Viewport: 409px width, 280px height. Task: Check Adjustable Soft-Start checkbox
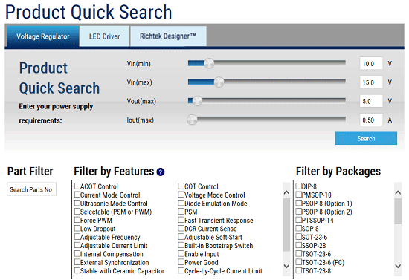click(x=181, y=236)
